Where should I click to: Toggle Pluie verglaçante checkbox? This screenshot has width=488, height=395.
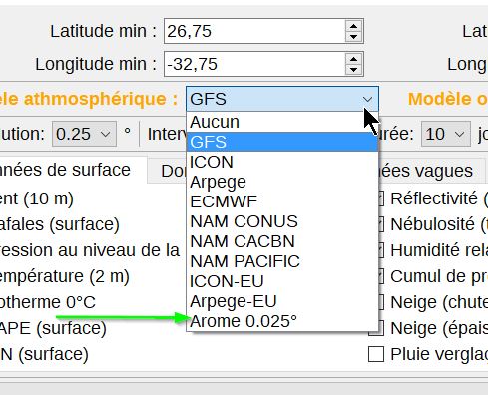coord(376,354)
